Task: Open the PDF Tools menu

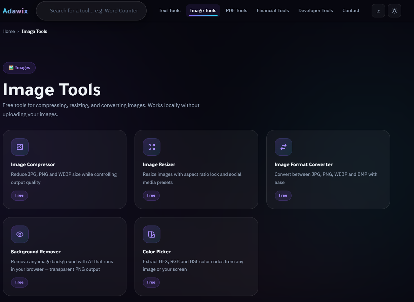Action: [236, 11]
